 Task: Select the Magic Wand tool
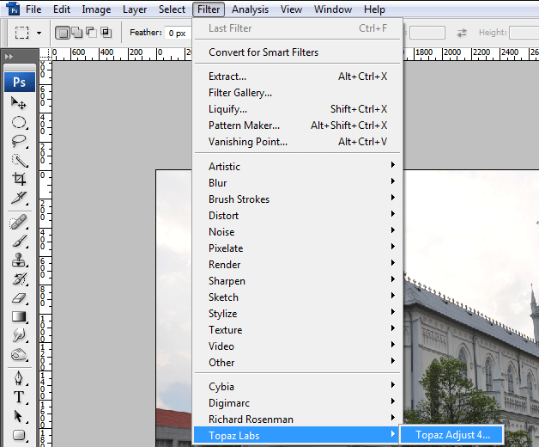pos(19,161)
